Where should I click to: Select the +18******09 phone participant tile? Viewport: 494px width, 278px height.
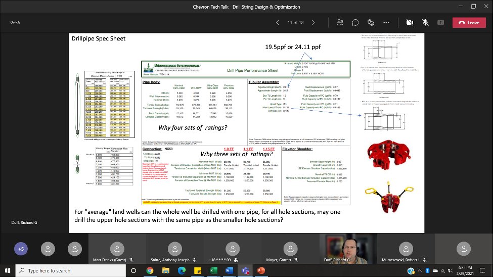click(x=233, y=249)
